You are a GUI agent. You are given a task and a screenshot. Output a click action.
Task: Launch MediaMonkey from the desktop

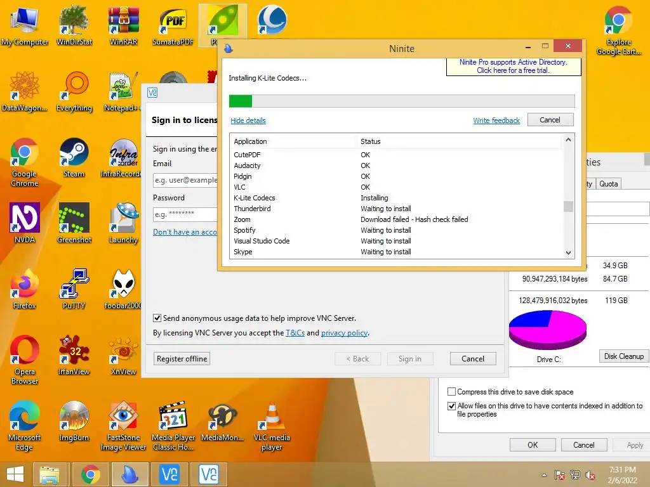click(x=222, y=421)
